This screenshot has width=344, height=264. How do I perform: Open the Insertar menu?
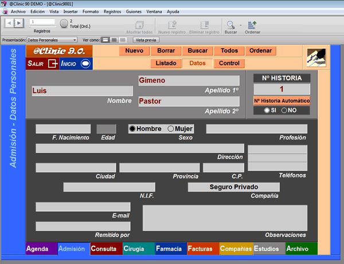(x=71, y=11)
